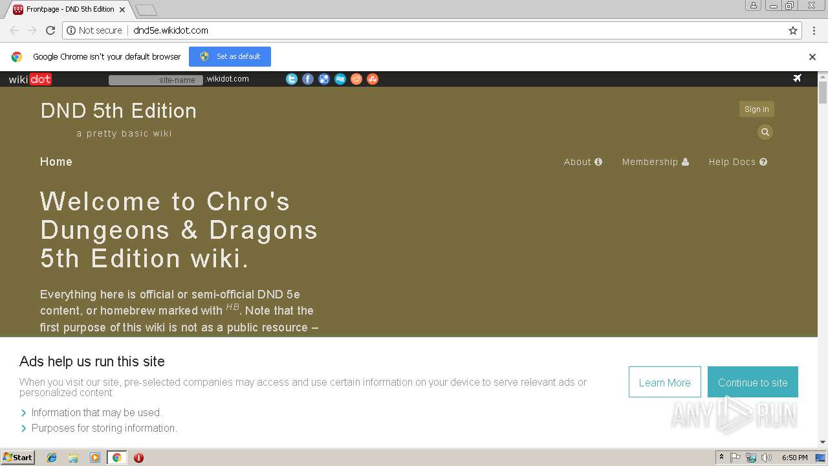
Task: Click the Facebook share icon
Action: pyautogui.click(x=308, y=79)
